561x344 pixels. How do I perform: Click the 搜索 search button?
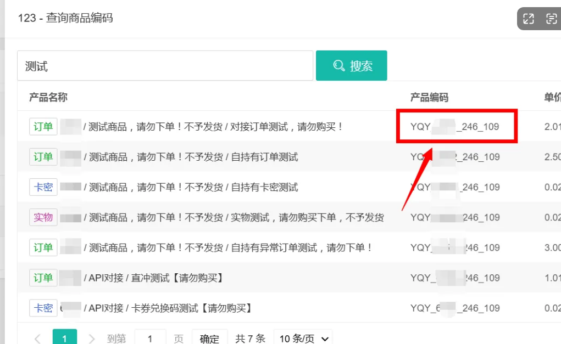352,66
